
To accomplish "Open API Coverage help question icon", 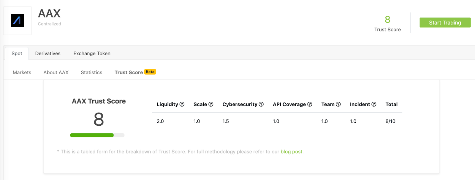I will tap(310, 104).
